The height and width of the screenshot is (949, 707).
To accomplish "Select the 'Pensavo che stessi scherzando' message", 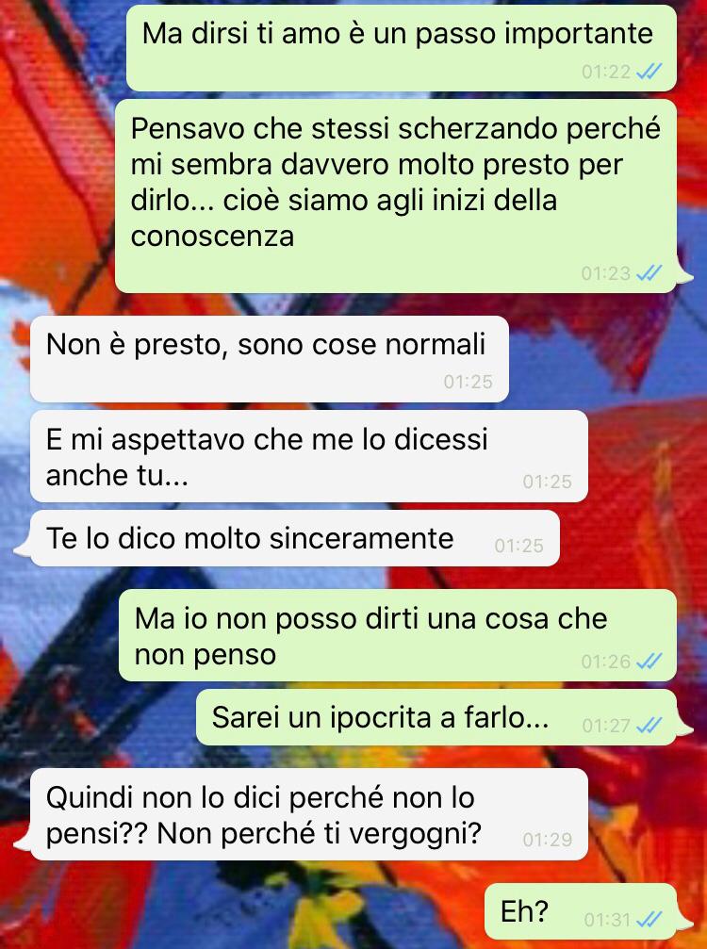I will [396, 196].
